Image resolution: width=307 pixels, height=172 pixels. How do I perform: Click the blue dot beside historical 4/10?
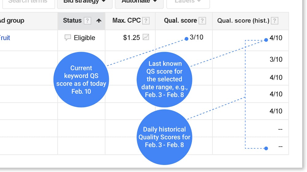266,40
